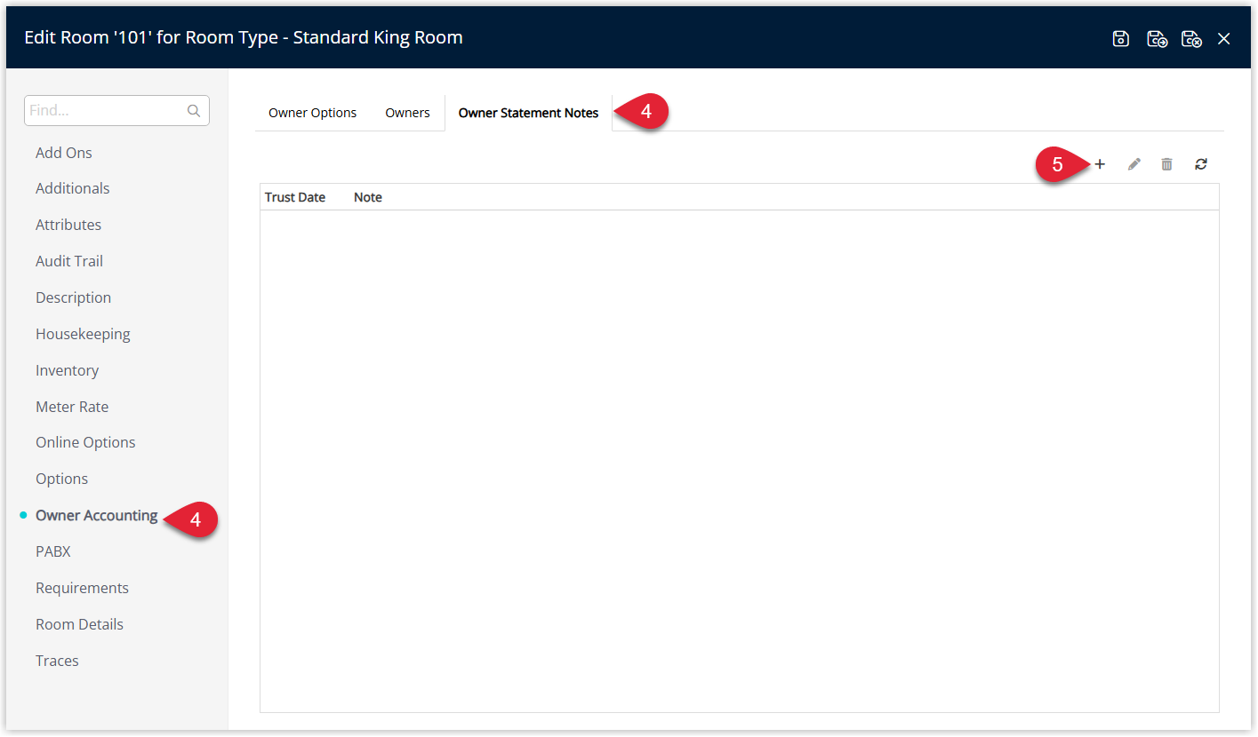This screenshot has height=737, width=1258.
Task: Select Owner Accounting in sidebar
Action: pos(96,515)
